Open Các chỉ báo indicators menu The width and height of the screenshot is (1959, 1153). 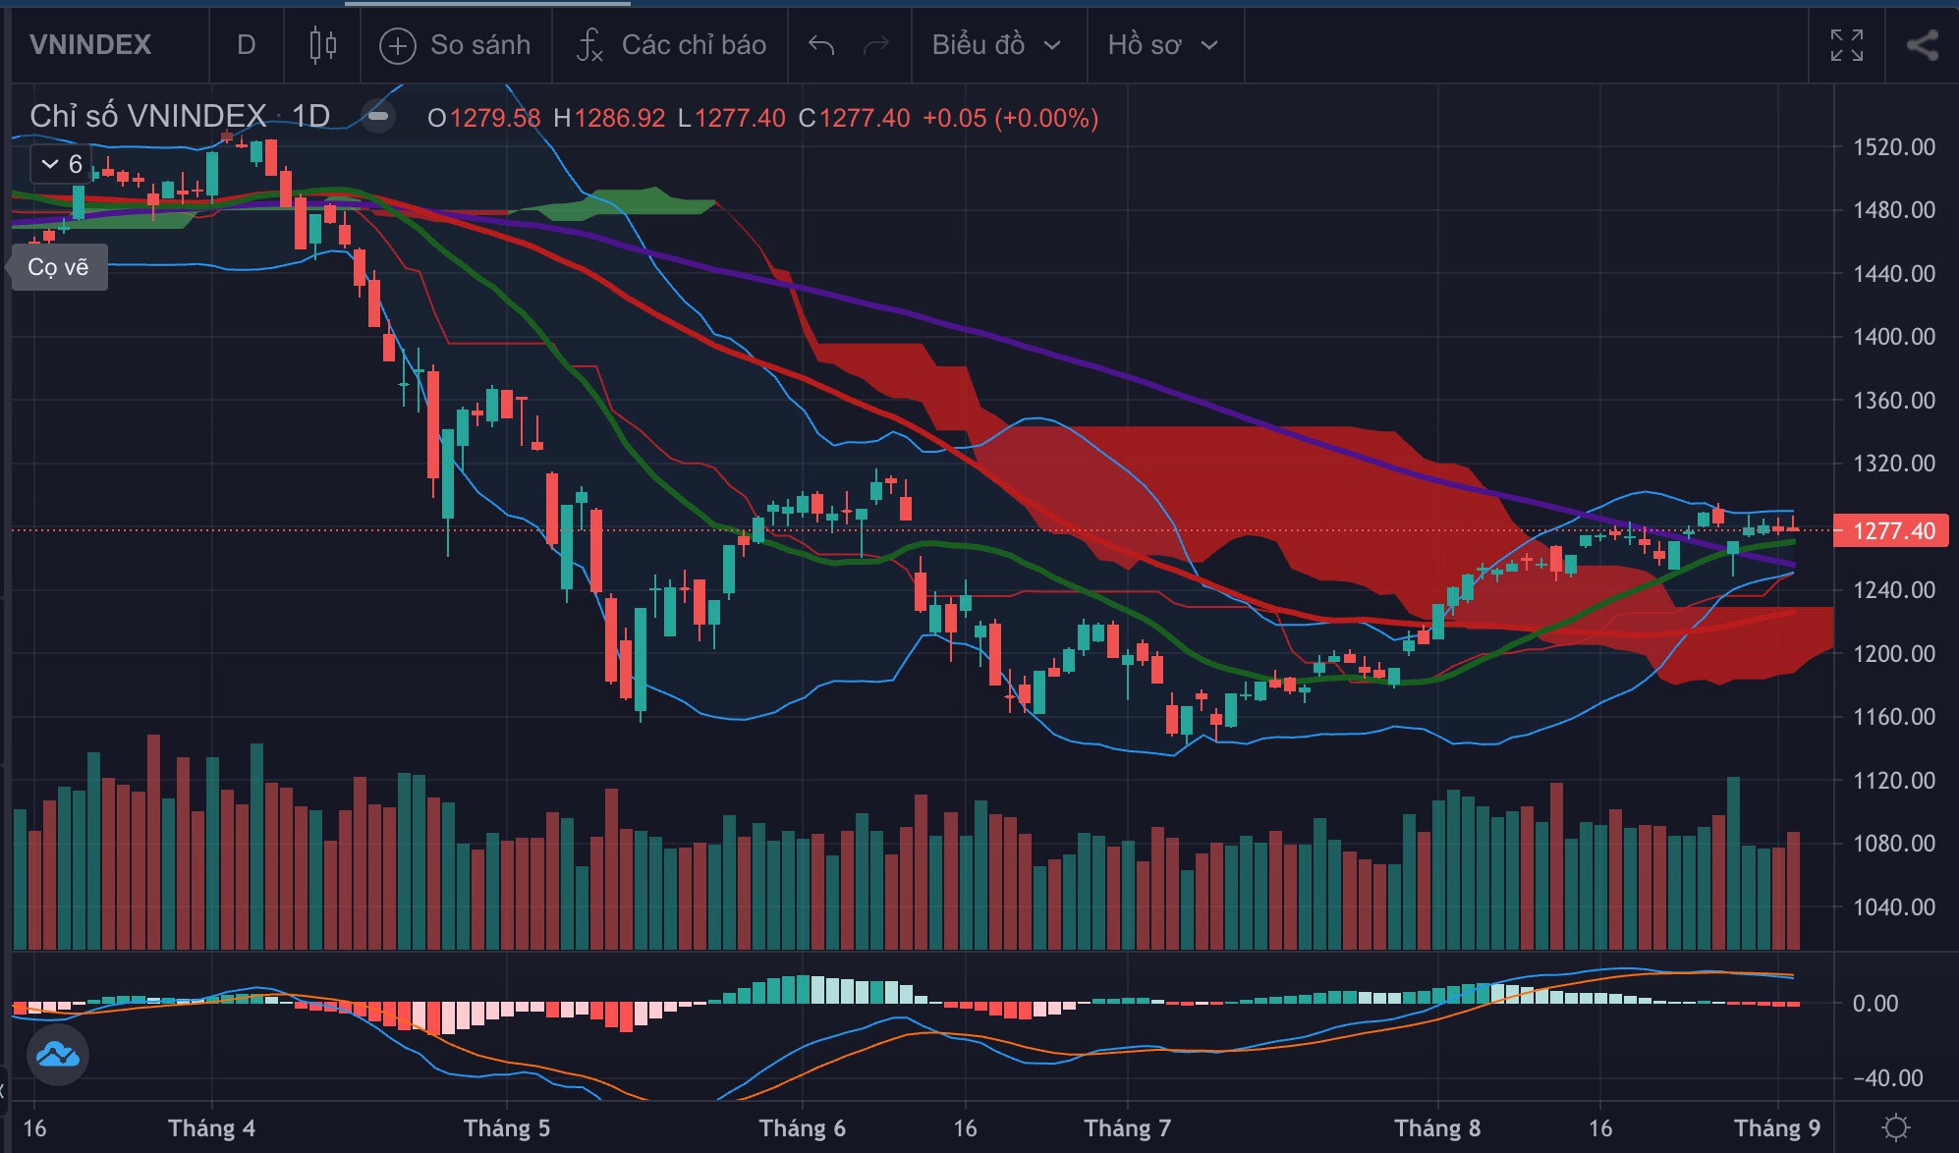pos(672,45)
